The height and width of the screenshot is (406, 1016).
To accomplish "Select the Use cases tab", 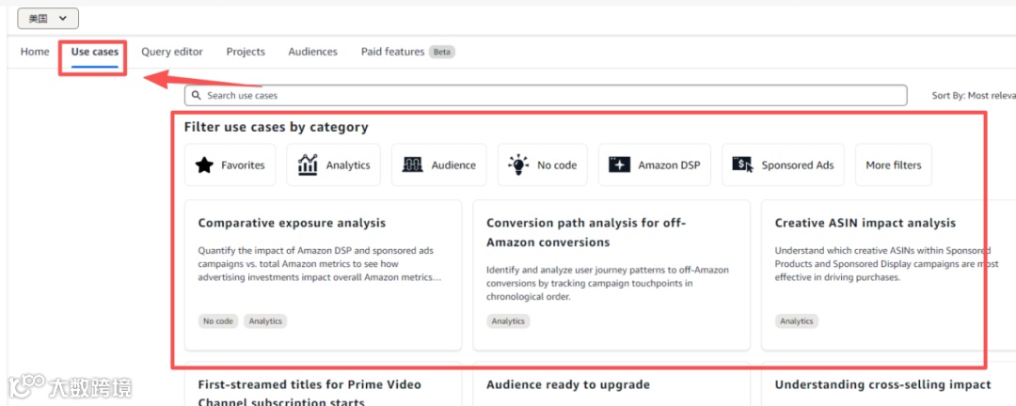I will click(95, 52).
